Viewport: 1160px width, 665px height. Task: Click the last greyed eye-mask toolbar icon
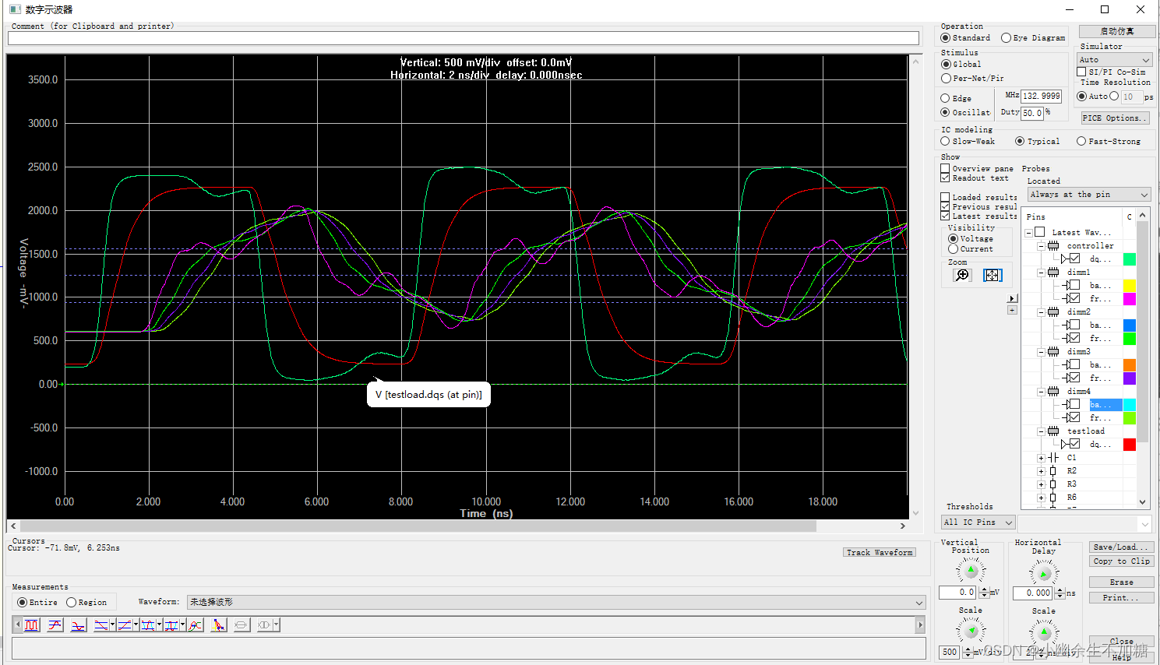[x=265, y=625]
